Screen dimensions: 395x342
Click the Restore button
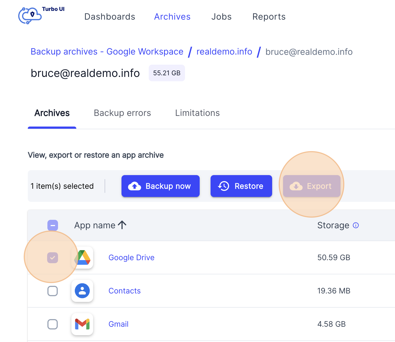click(241, 186)
